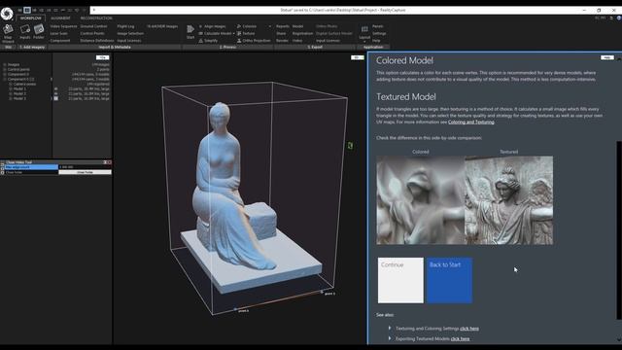Image resolution: width=622 pixels, height=350 pixels.
Task: Select the 16-bit/HDR Images option
Action: [x=162, y=26]
